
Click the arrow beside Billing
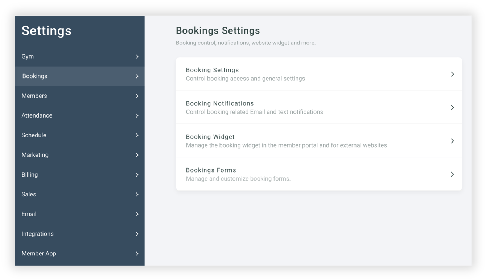pos(137,175)
